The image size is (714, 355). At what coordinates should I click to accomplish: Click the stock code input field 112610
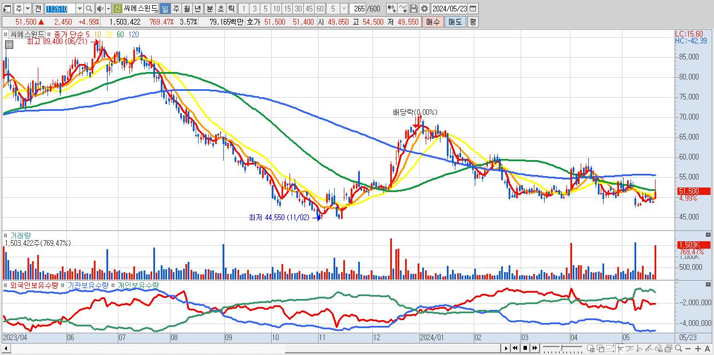(x=60, y=9)
